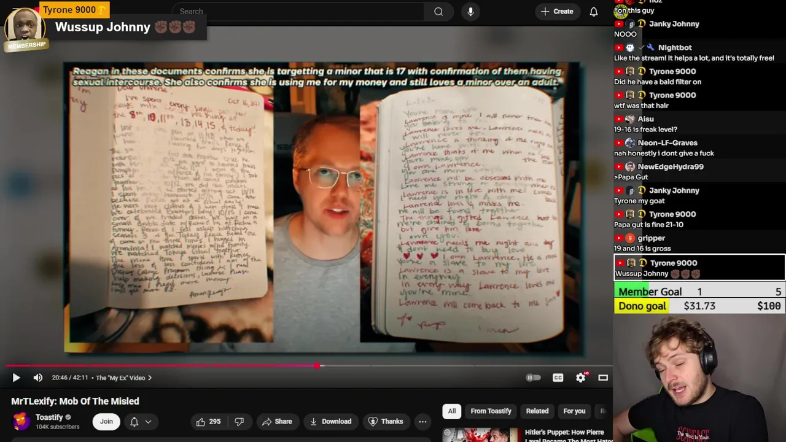786x442 pixels.
Task: Dislike the video
Action: pyautogui.click(x=239, y=421)
